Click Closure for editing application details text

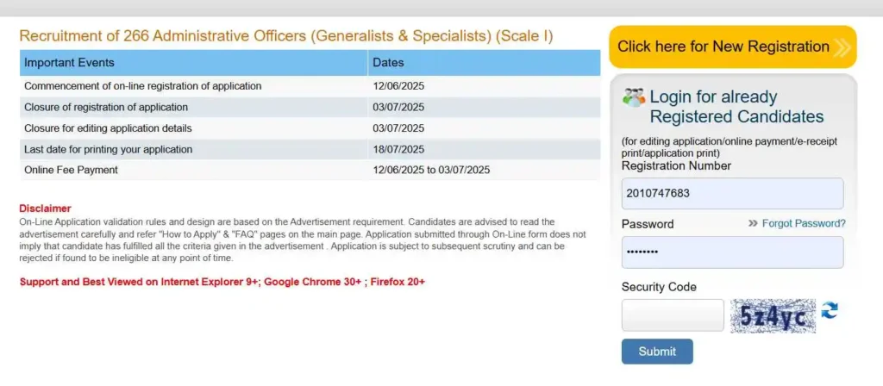coord(108,128)
